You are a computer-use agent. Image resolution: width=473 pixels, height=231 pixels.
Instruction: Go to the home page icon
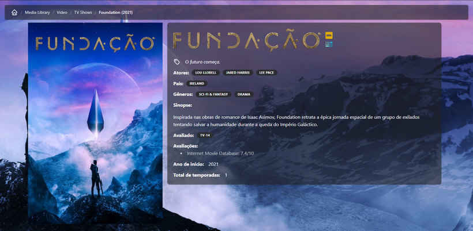click(14, 12)
